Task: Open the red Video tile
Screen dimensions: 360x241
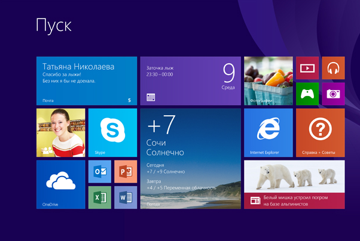Action: (307, 68)
